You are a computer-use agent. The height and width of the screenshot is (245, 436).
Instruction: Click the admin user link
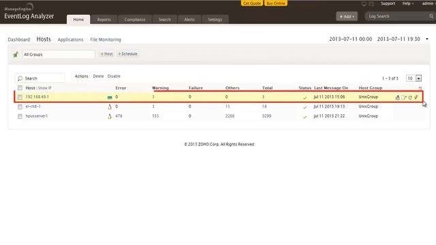point(428,3)
